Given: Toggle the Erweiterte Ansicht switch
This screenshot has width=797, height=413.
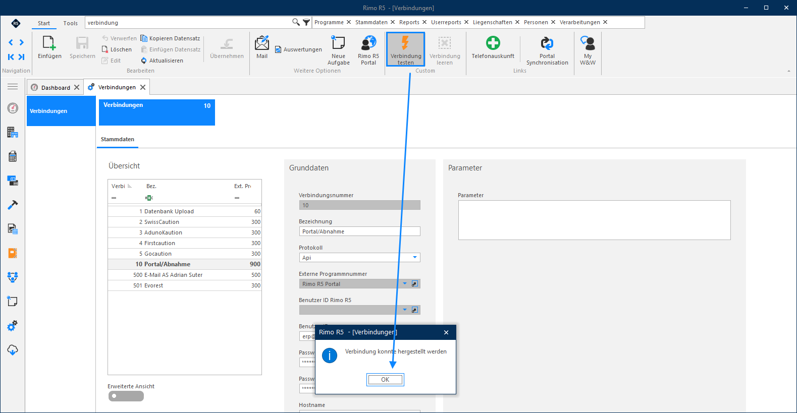Looking at the screenshot, I should coord(126,396).
